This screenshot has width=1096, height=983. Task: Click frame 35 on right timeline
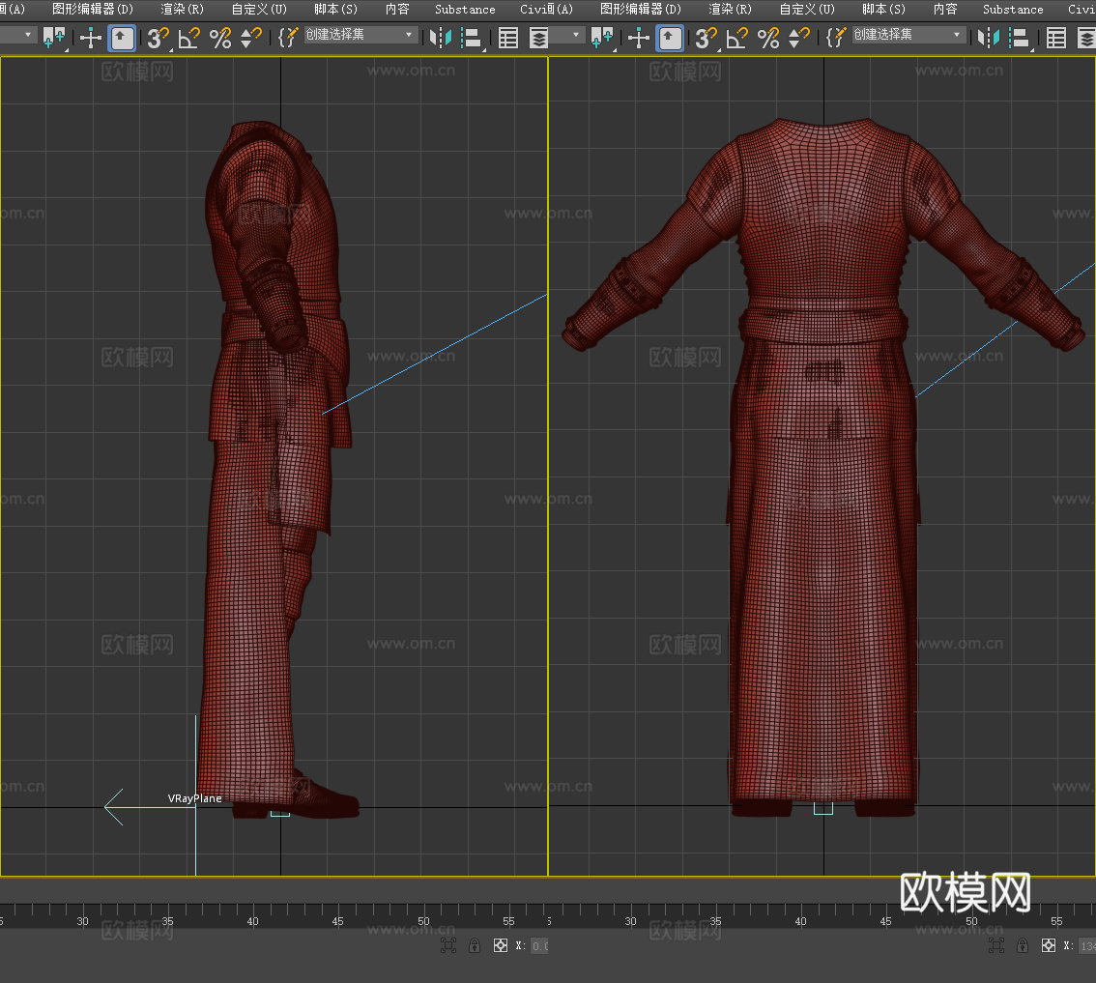(716, 921)
